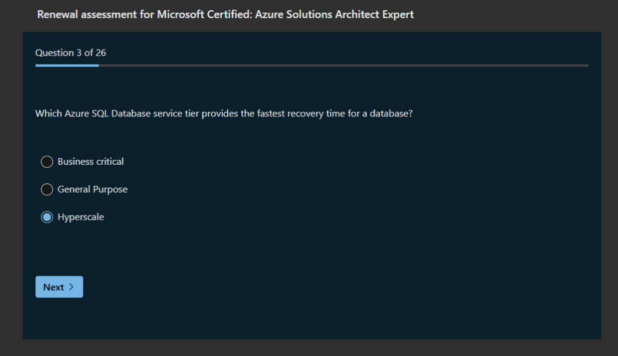Image resolution: width=618 pixels, height=356 pixels.
Task: Click the 'Hyperscale' answer label text
Action: pos(81,217)
